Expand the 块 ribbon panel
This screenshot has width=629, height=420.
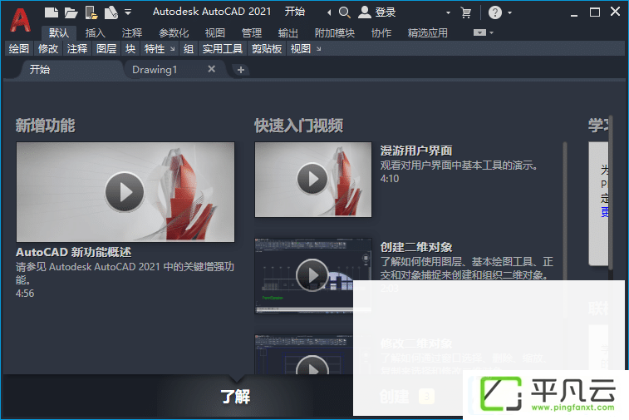point(130,49)
